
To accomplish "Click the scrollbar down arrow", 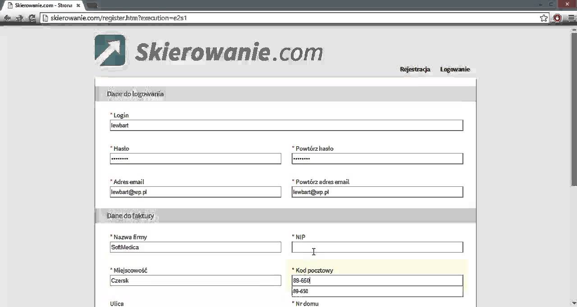I will (574, 303).
